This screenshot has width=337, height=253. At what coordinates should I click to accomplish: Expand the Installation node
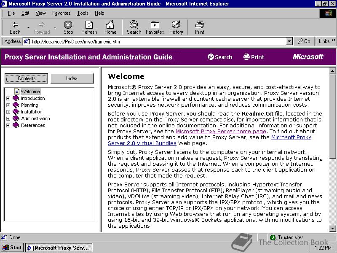(8, 112)
